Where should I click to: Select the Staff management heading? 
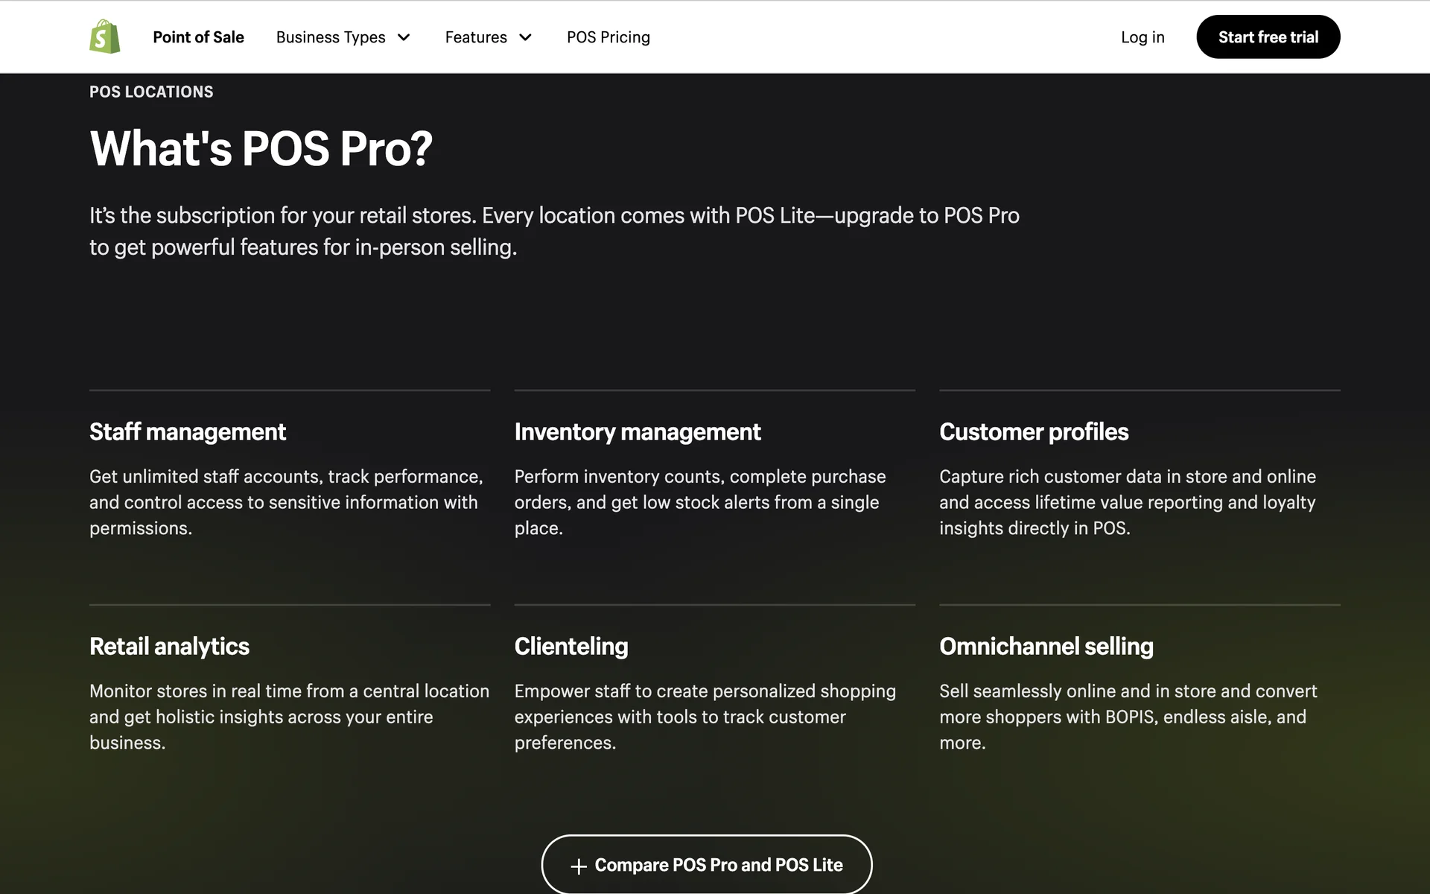(x=188, y=432)
